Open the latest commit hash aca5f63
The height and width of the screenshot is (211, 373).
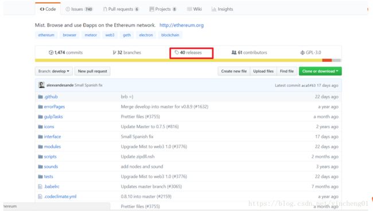tap(308, 85)
